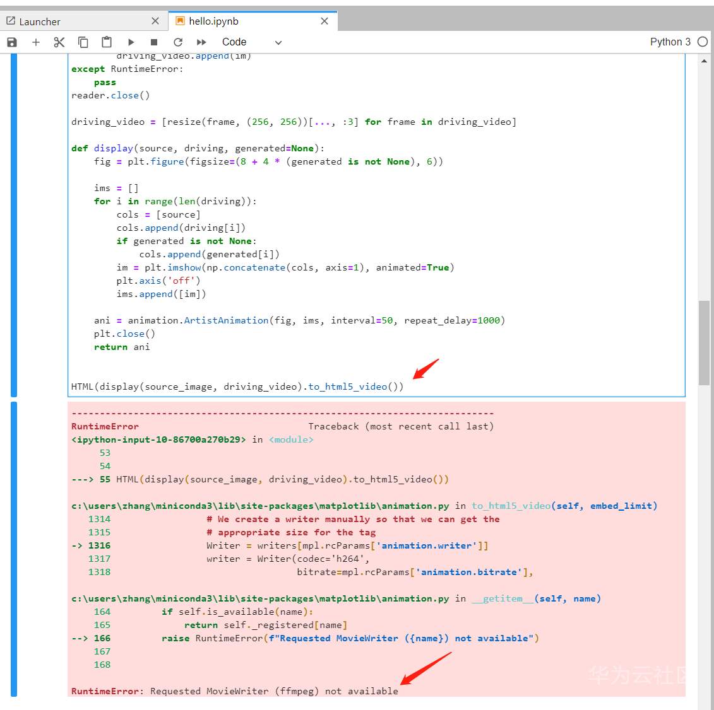The image size is (714, 710).
Task: Restart the kernel with the circular arrow icon
Action: (x=178, y=42)
